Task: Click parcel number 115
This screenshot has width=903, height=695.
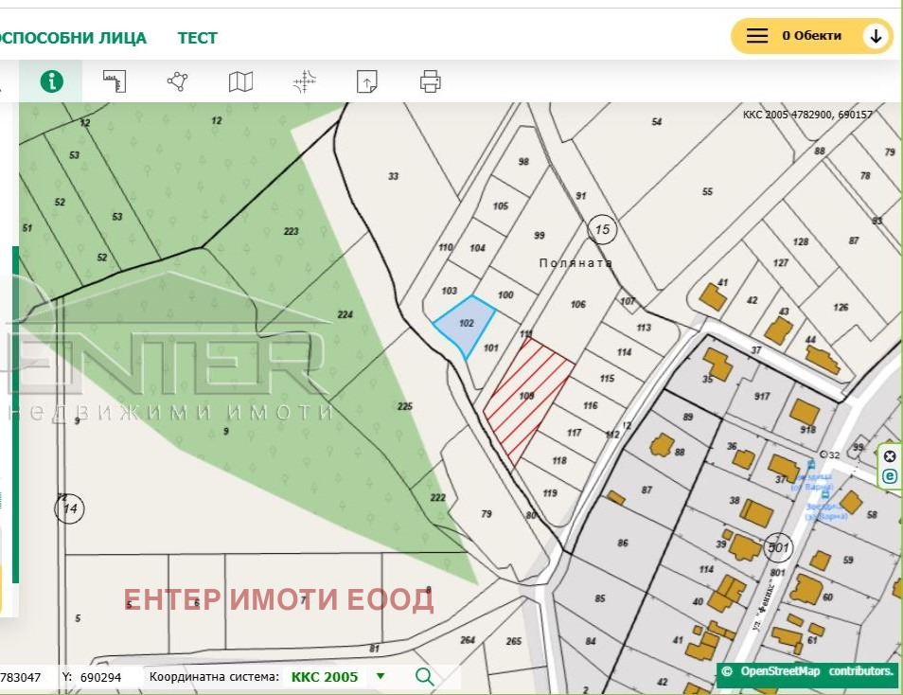Action: click(x=607, y=379)
